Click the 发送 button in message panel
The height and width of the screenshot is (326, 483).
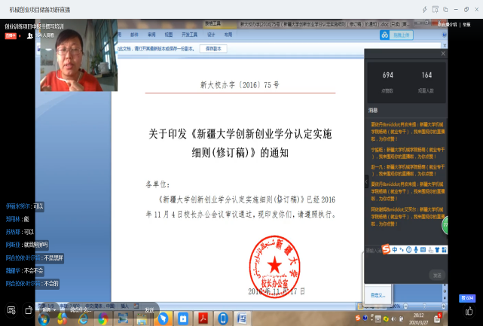coord(437,275)
